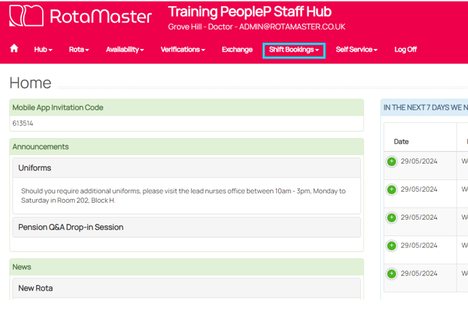468x310 pixels.
Task: Select Log Off in the navigation bar
Action: coord(405,50)
